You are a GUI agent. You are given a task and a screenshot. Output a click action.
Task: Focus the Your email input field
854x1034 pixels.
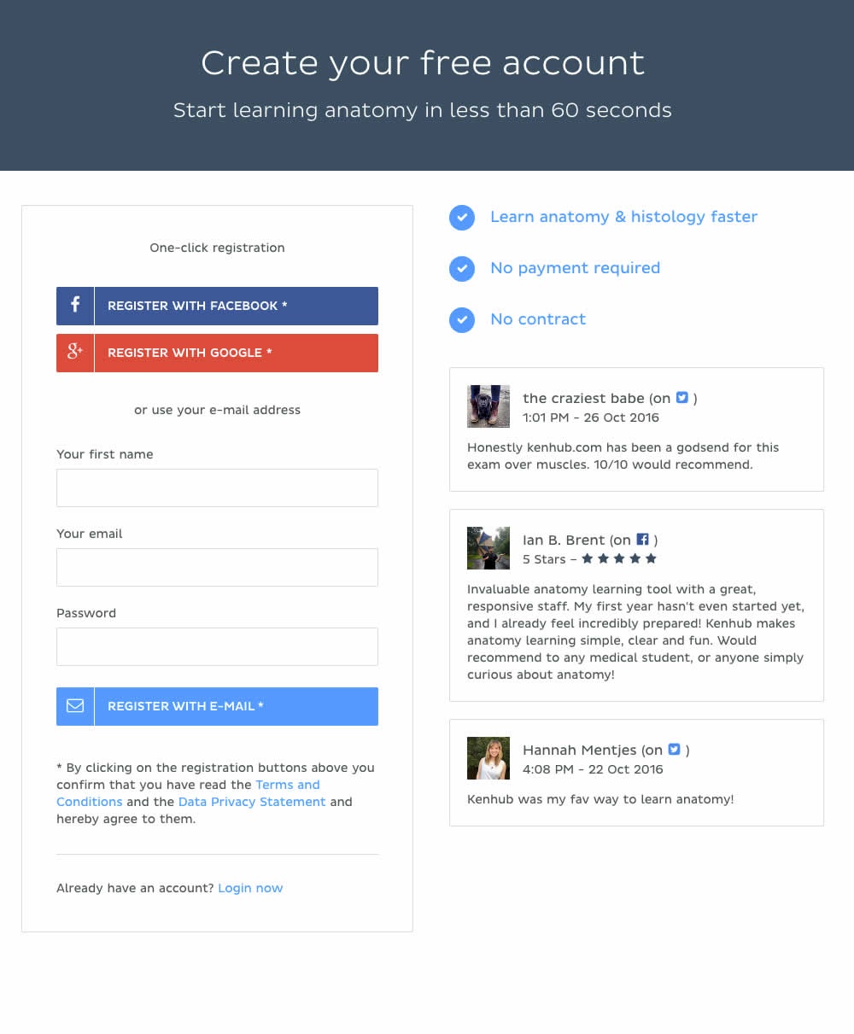(217, 567)
